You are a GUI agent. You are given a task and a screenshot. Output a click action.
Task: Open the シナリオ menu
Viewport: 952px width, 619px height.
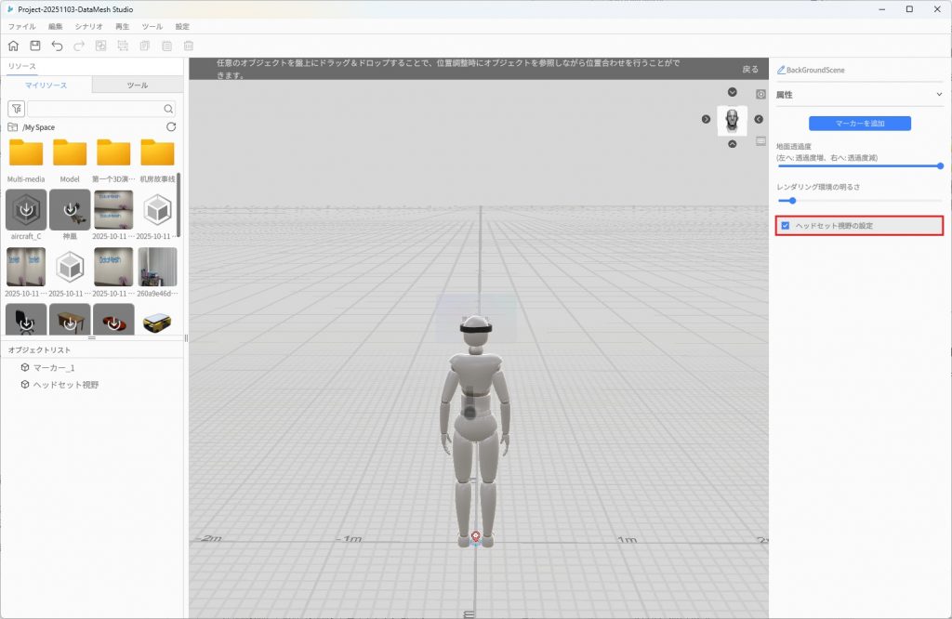tap(88, 27)
